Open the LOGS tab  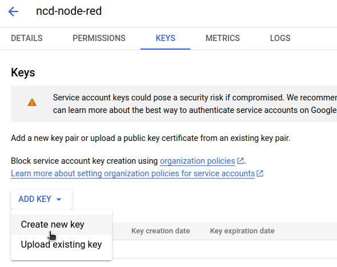pyautogui.click(x=280, y=38)
